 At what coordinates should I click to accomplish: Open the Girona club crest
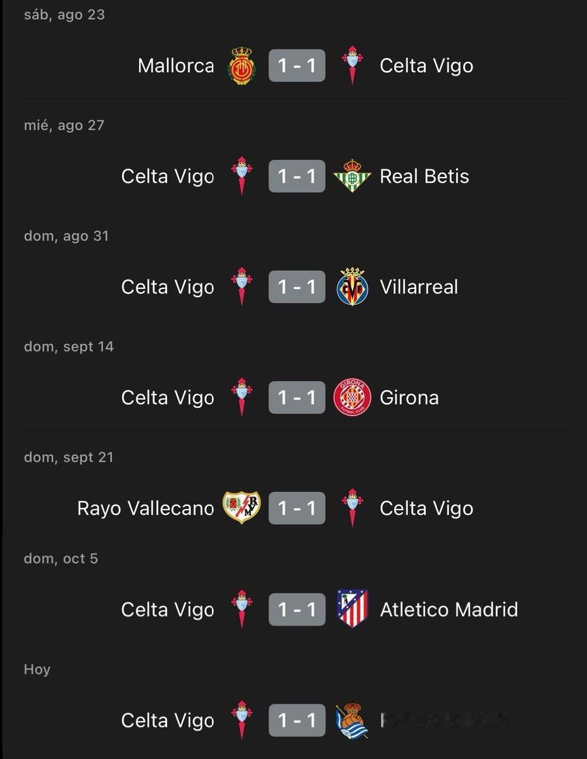coord(352,397)
